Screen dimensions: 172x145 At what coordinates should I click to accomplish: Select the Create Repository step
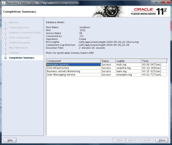click(19, 27)
